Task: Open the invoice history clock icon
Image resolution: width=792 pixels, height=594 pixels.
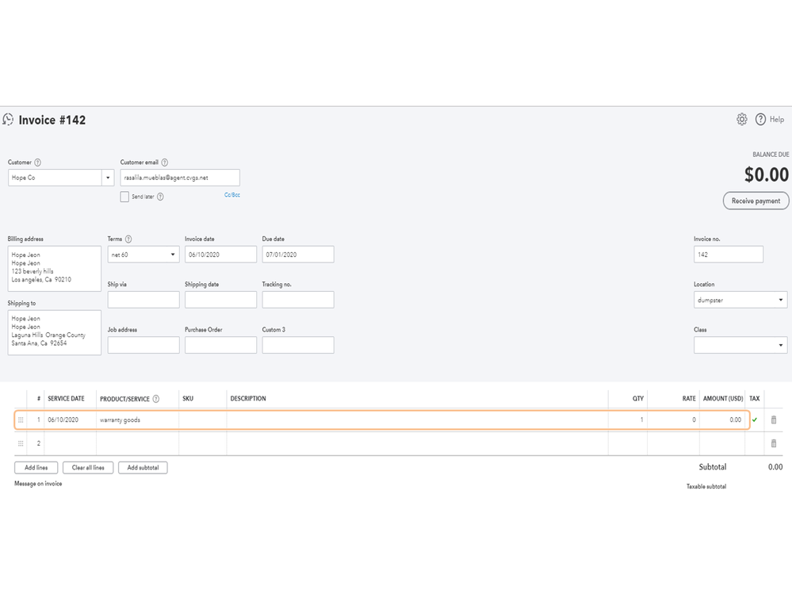Action: (x=9, y=120)
